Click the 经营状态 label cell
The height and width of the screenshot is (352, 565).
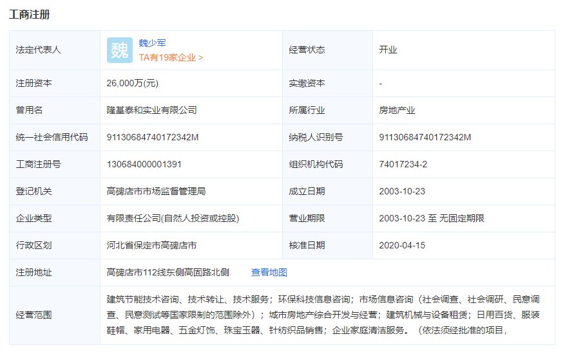click(x=327, y=50)
